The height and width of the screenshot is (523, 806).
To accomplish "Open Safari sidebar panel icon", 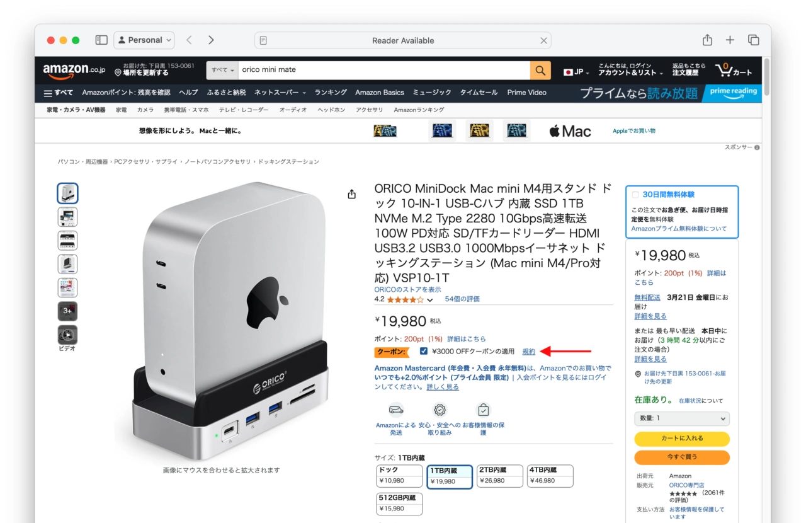I will (101, 40).
